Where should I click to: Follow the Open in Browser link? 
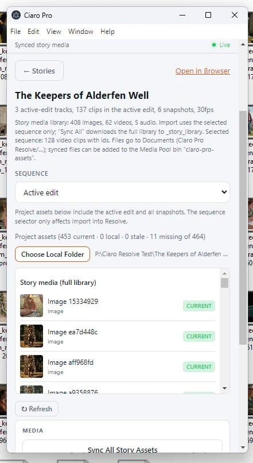(203, 71)
